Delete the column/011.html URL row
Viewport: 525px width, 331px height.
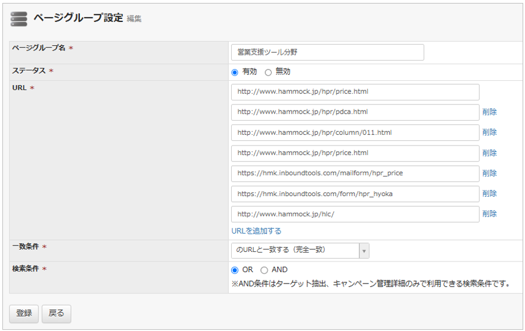coord(489,133)
